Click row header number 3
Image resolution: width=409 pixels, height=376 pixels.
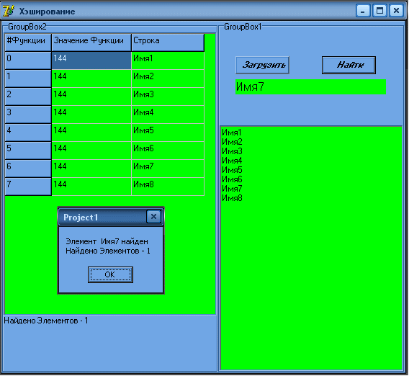click(28, 115)
